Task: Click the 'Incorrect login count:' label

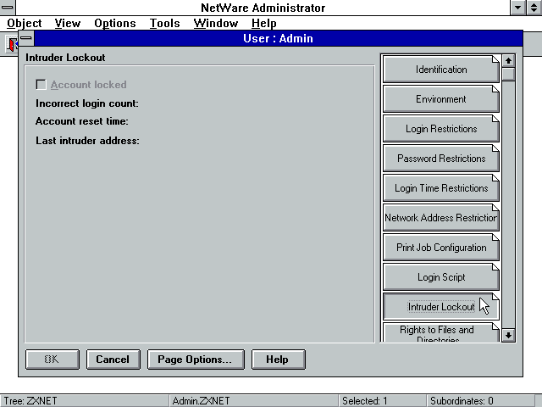Action: coord(86,103)
